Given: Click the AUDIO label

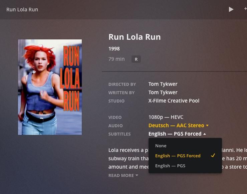Looking at the screenshot, I should pyautogui.click(x=115, y=126).
